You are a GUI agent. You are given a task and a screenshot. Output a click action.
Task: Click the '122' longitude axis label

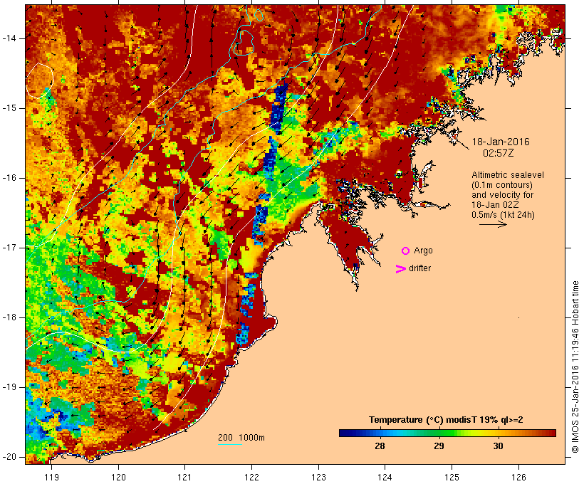pos(252,477)
